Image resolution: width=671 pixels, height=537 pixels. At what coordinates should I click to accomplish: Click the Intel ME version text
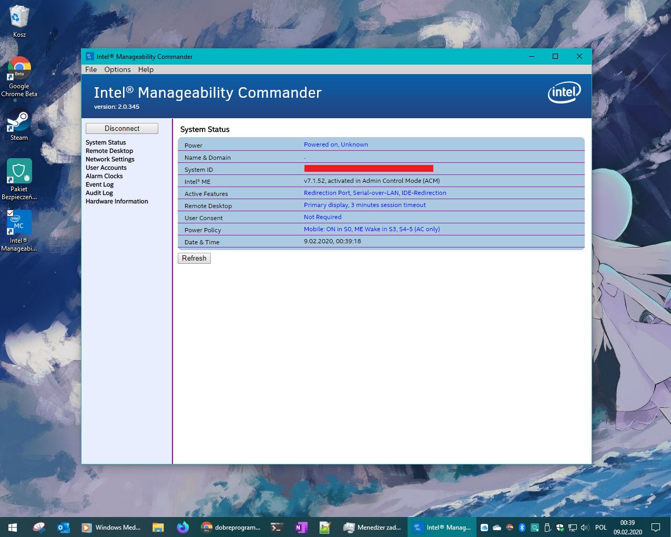(x=372, y=181)
